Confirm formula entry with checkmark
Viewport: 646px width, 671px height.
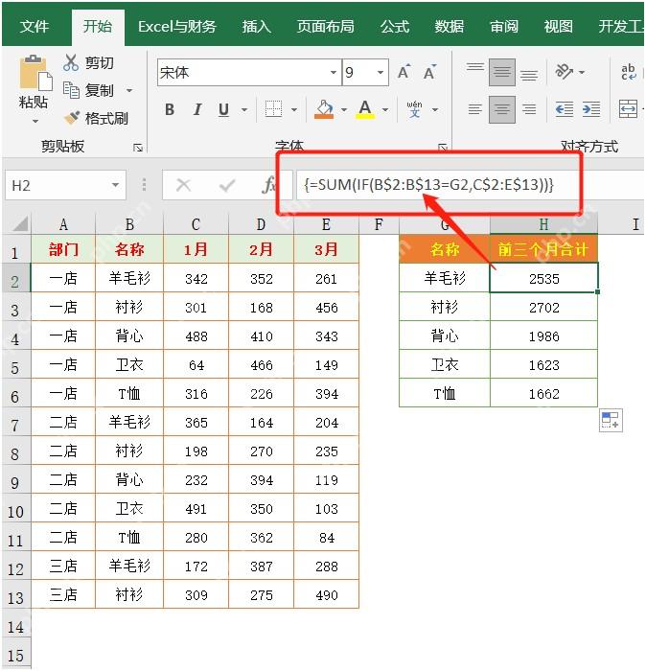(x=227, y=185)
